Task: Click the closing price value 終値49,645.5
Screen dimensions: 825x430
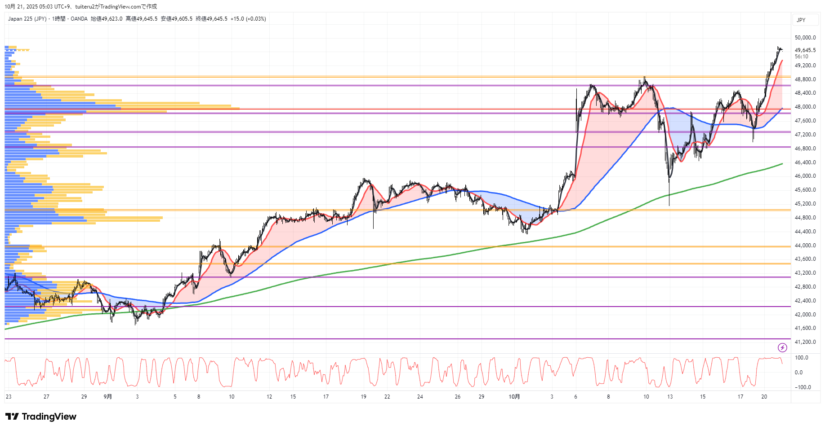Action: pyautogui.click(x=211, y=19)
